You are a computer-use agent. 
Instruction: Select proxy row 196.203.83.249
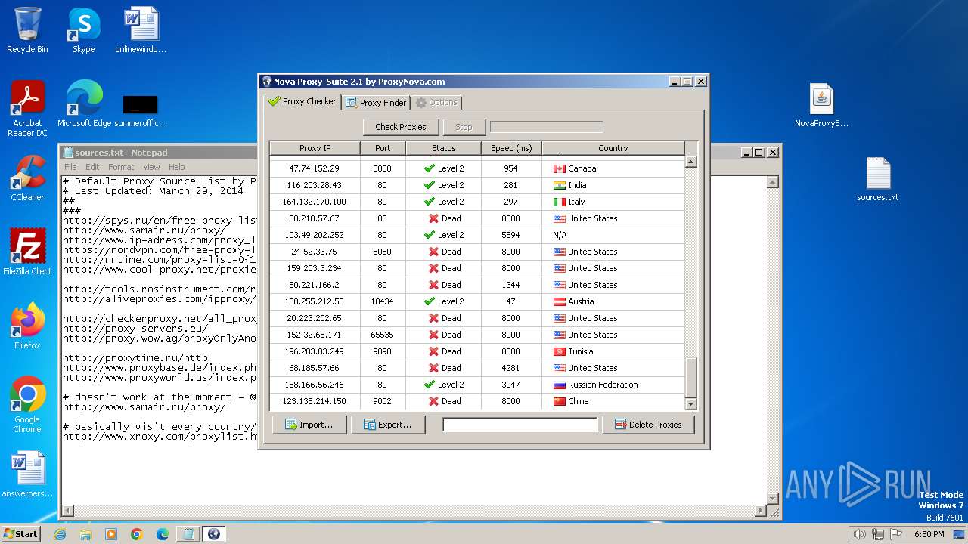[477, 351]
